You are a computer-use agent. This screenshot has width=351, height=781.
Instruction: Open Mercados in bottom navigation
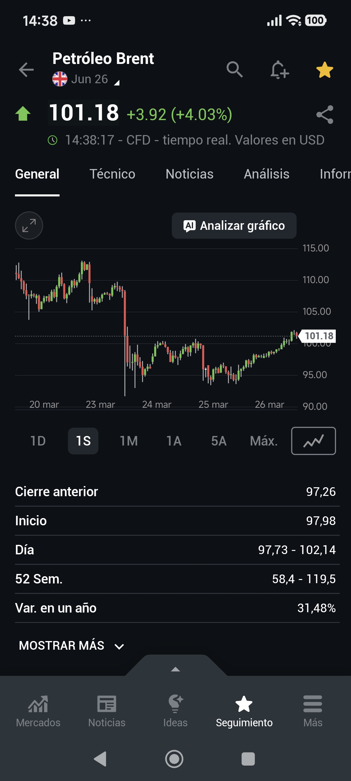tap(38, 711)
